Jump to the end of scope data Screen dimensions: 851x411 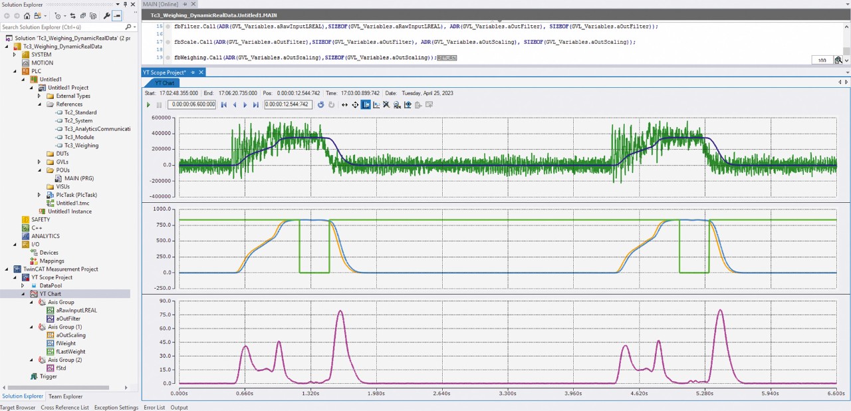pyautogui.click(x=256, y=104)
